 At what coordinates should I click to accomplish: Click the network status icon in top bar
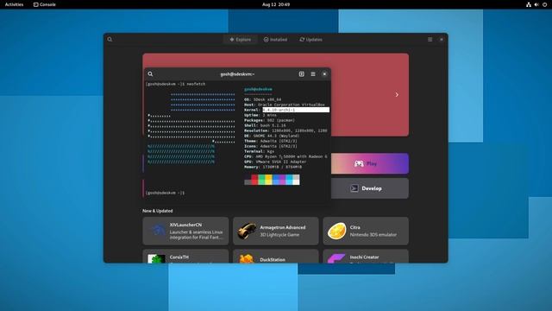529,4
